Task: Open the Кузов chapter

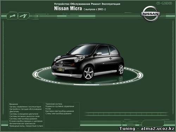Action: 48,109
